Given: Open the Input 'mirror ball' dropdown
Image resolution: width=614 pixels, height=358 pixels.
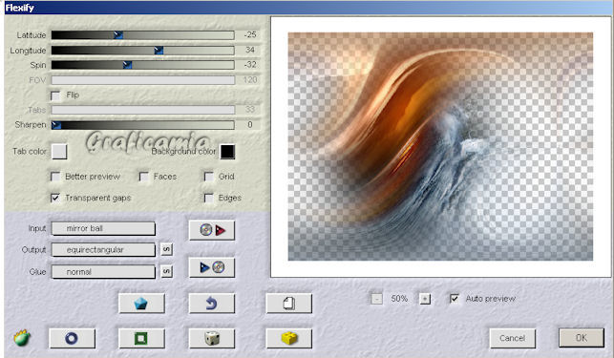Looking at the screenshot, I should [x=103, y=229].
